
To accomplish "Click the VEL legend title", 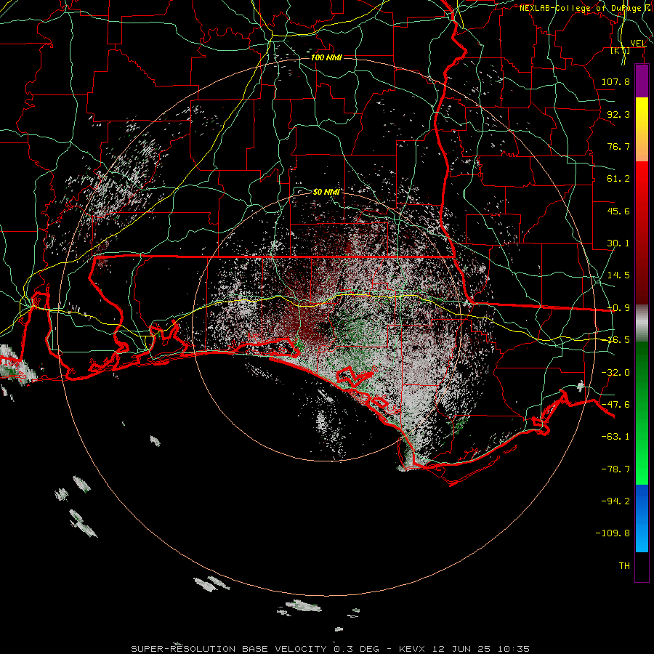I will [639, 44].
